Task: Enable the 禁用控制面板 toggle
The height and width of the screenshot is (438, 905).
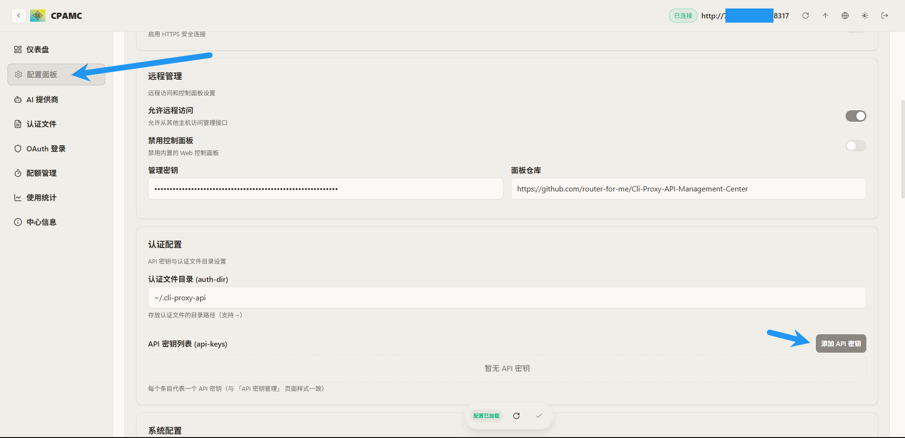Action: (856, 146)
